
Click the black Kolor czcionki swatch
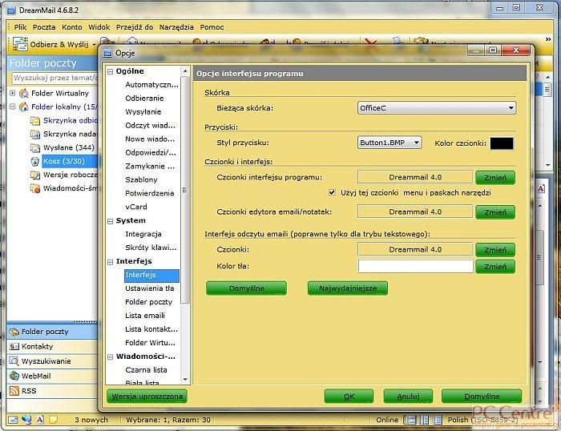click(501, 143)
